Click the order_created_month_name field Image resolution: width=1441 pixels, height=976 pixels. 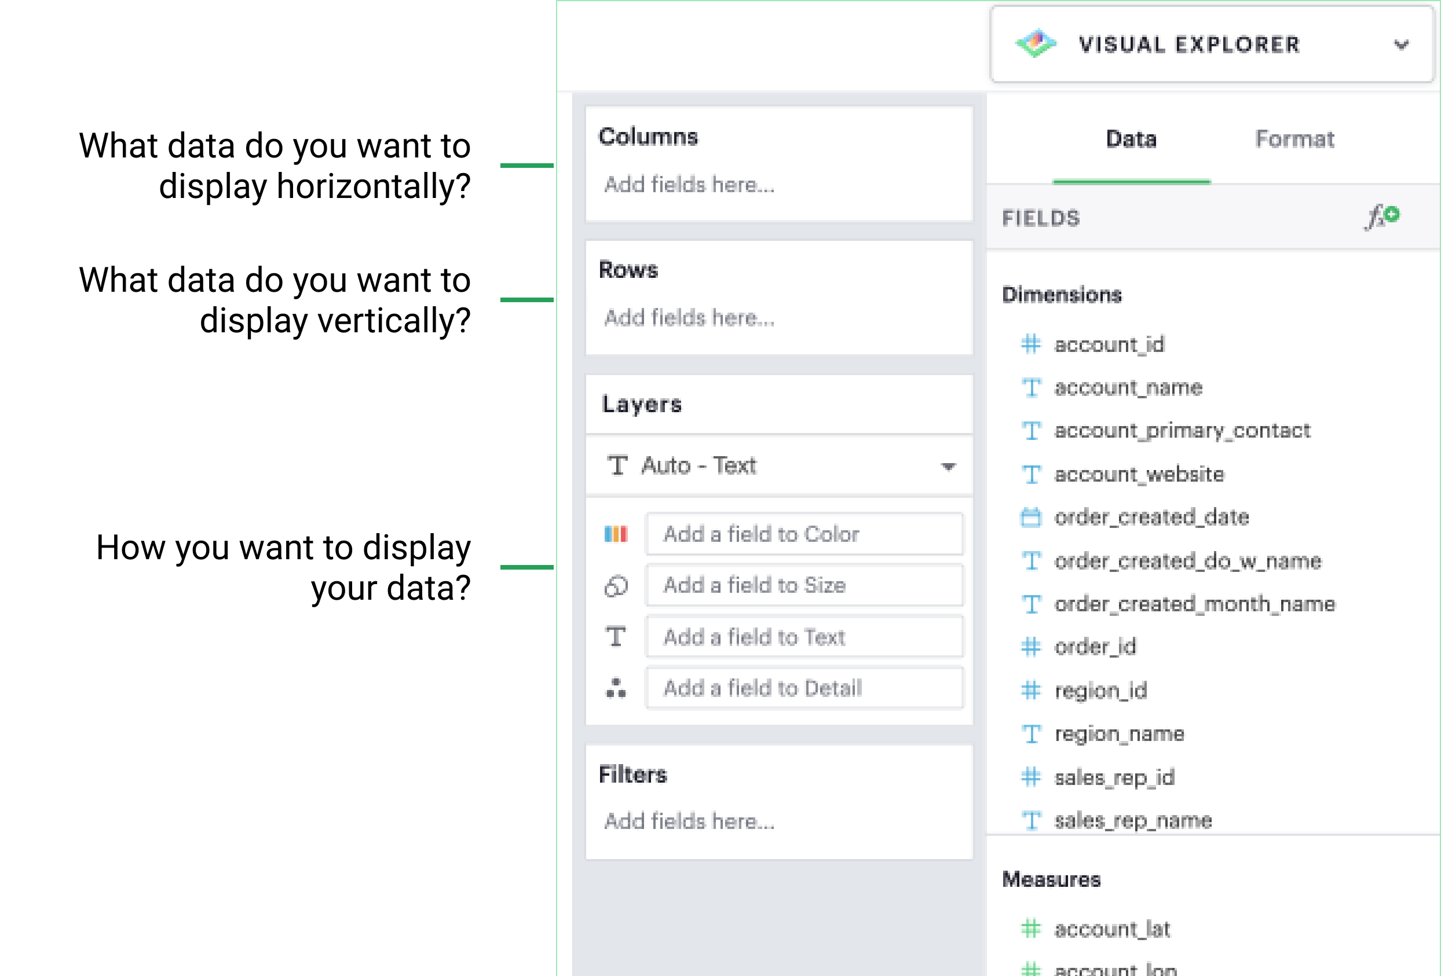pyautogui.click(x=1194, y=604)
